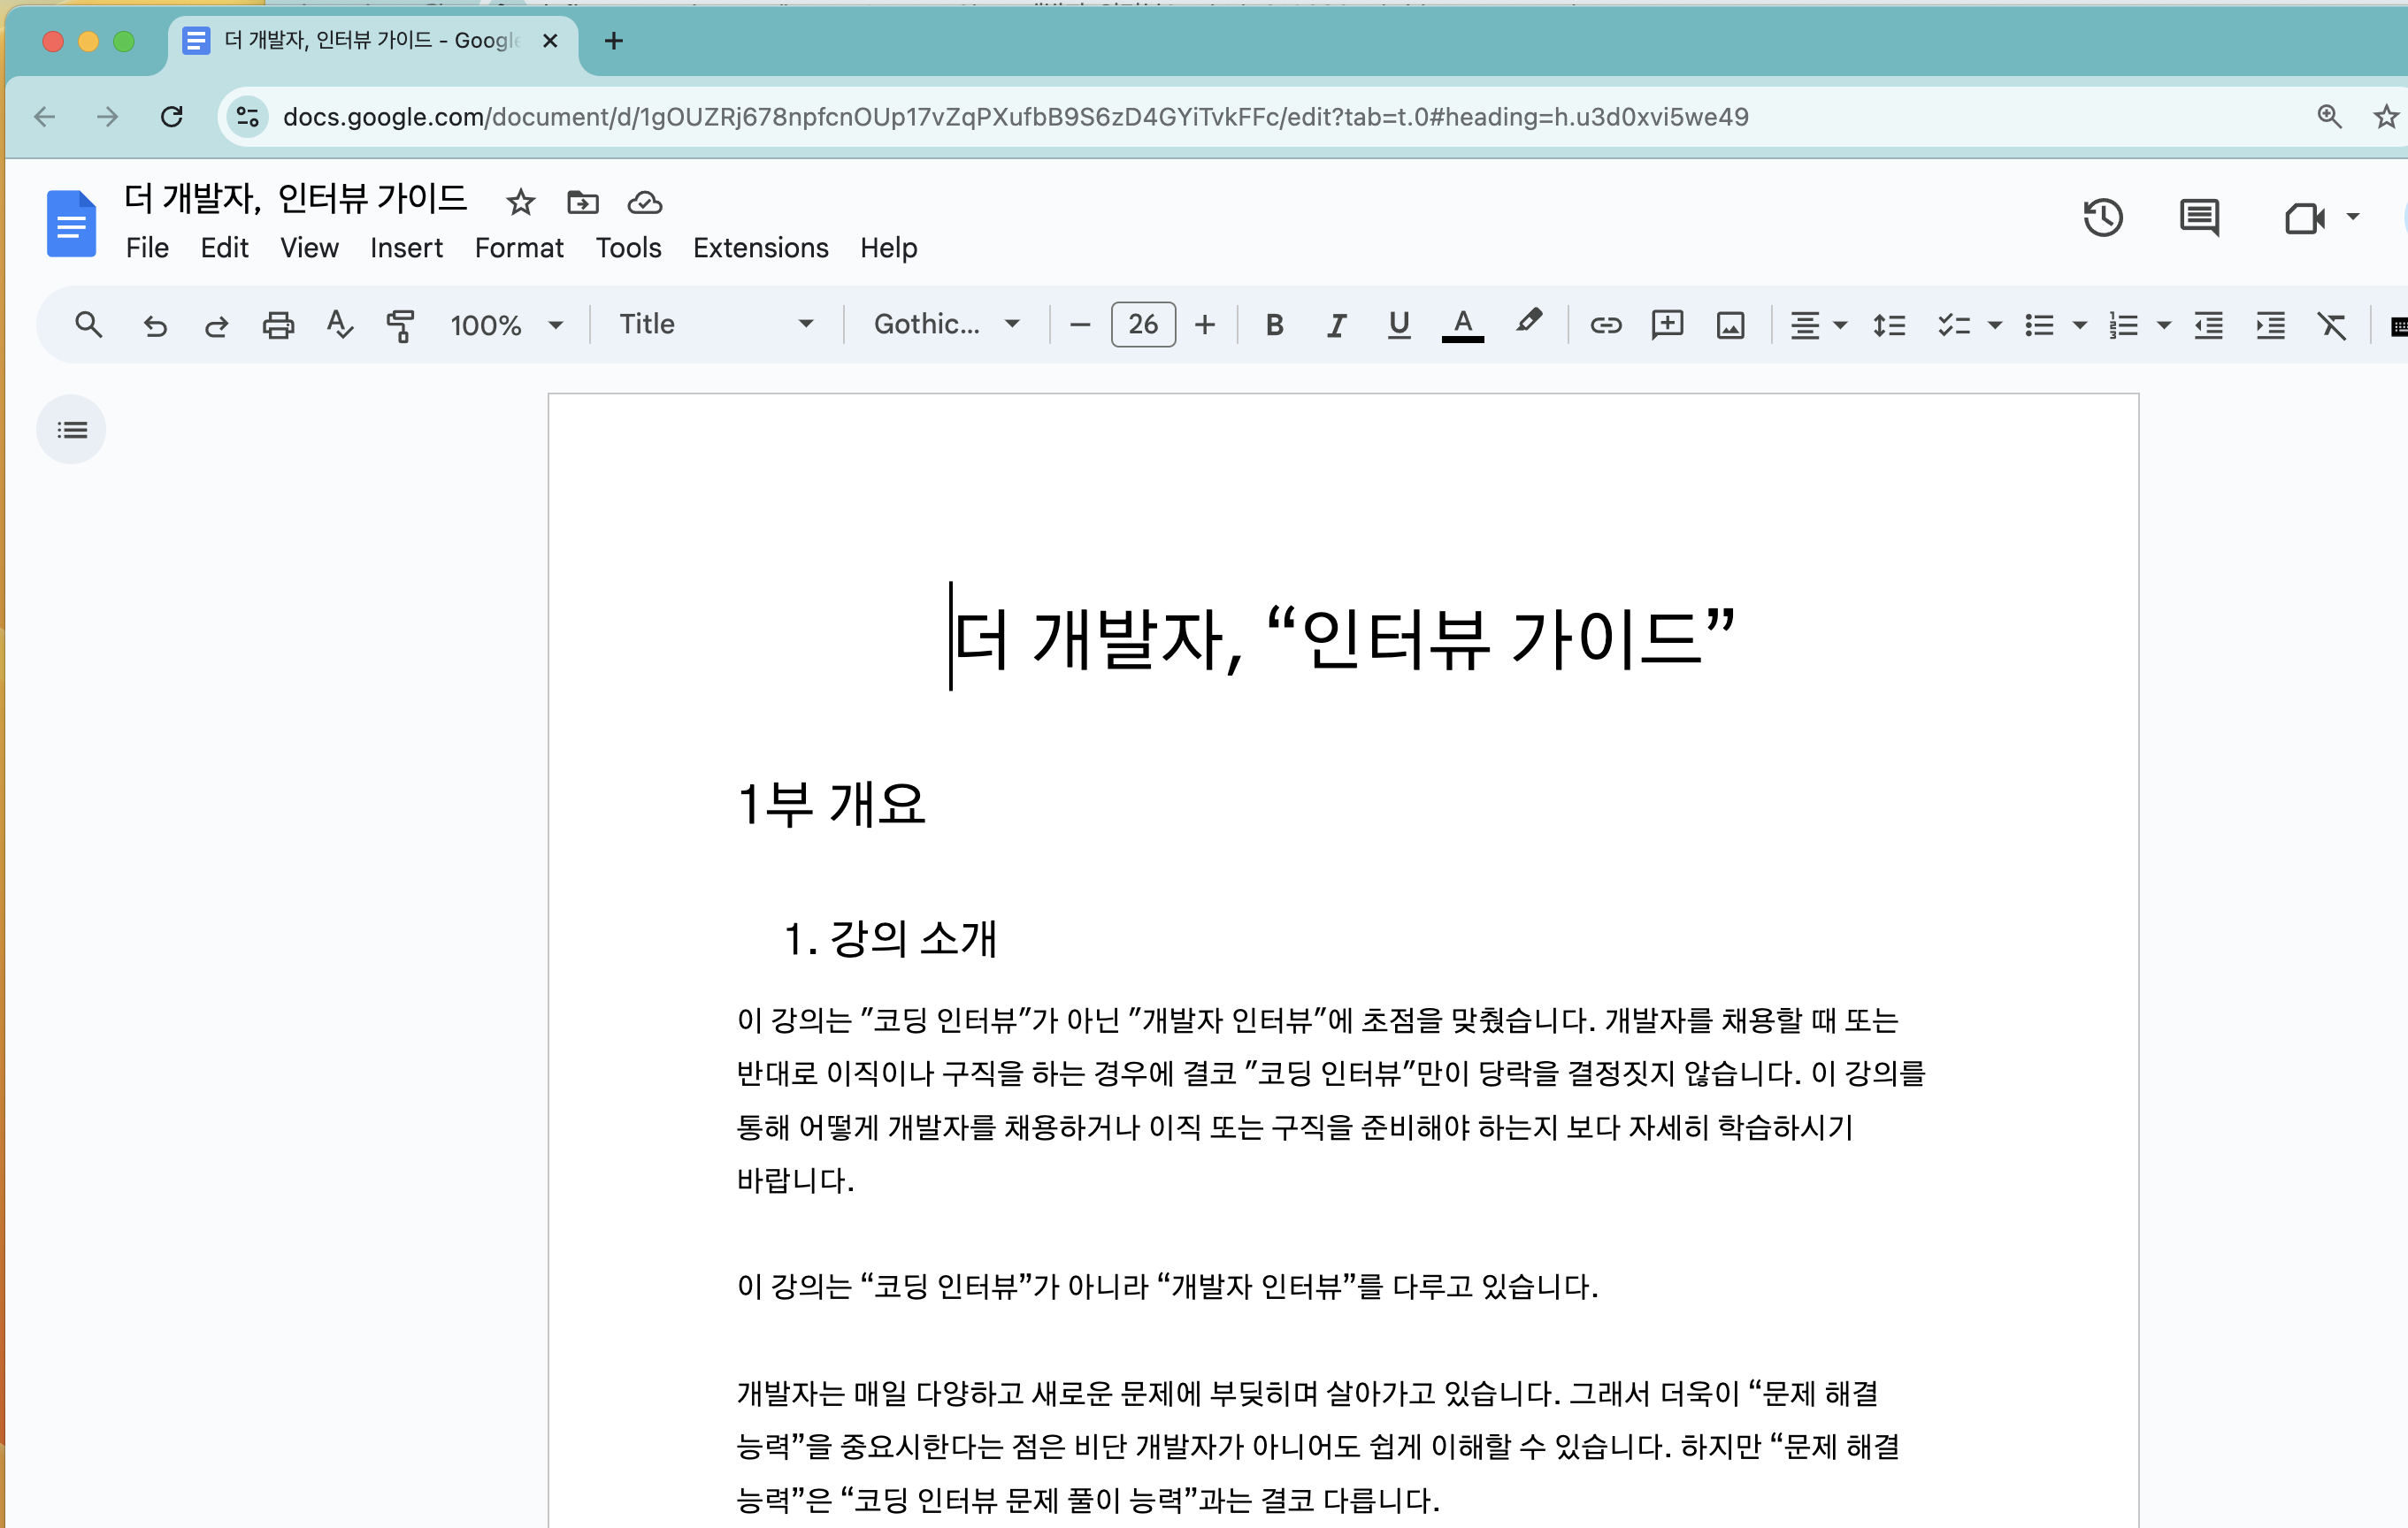Open the Insert menu

(x=406, y=248)
